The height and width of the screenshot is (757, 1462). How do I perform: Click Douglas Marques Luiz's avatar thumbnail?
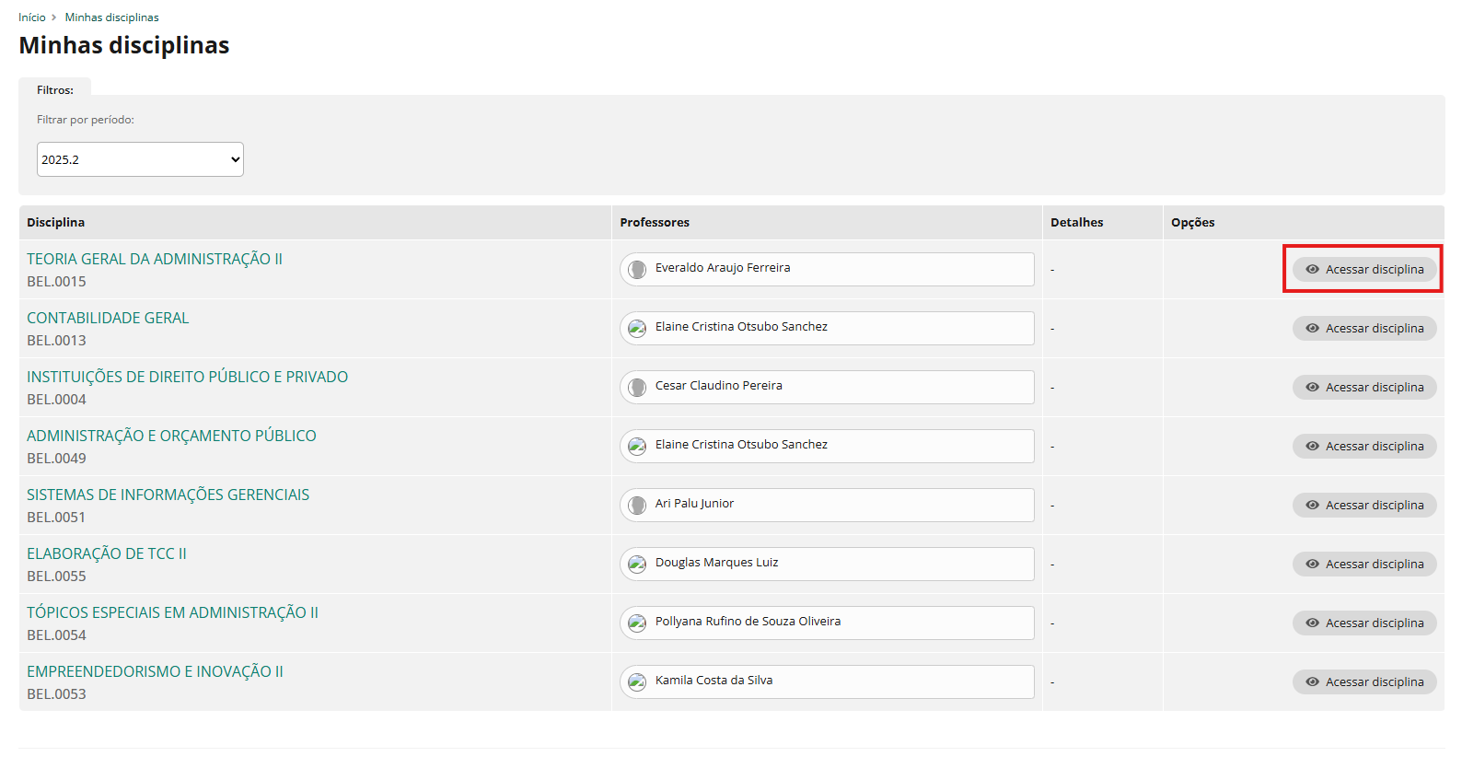[x=636, y=564]
